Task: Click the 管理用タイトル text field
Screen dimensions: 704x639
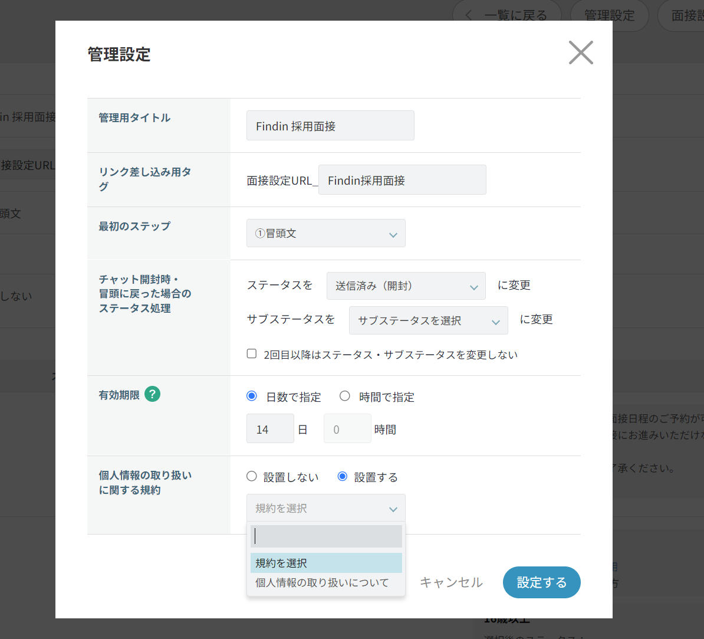Action: pos(330,126)
